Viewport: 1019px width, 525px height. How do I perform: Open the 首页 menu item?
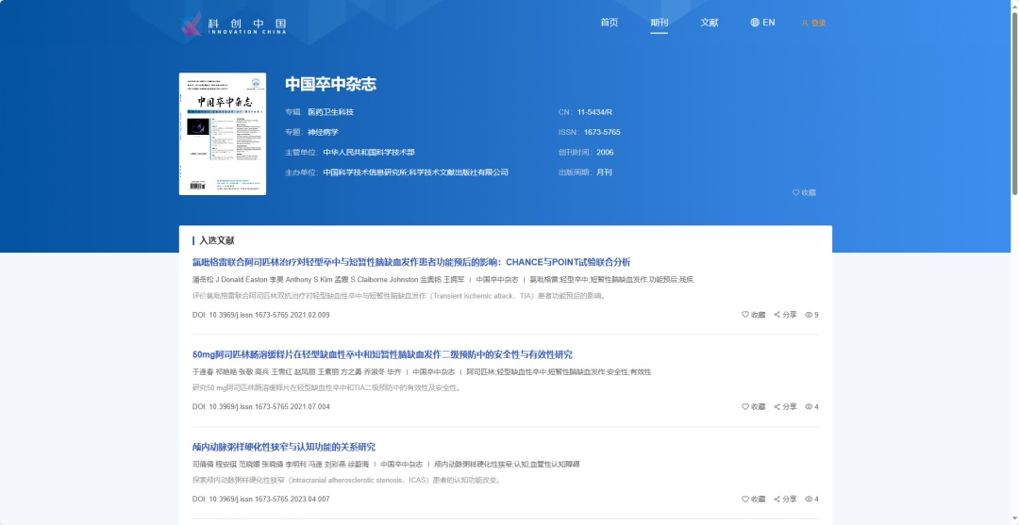(609, 23)
